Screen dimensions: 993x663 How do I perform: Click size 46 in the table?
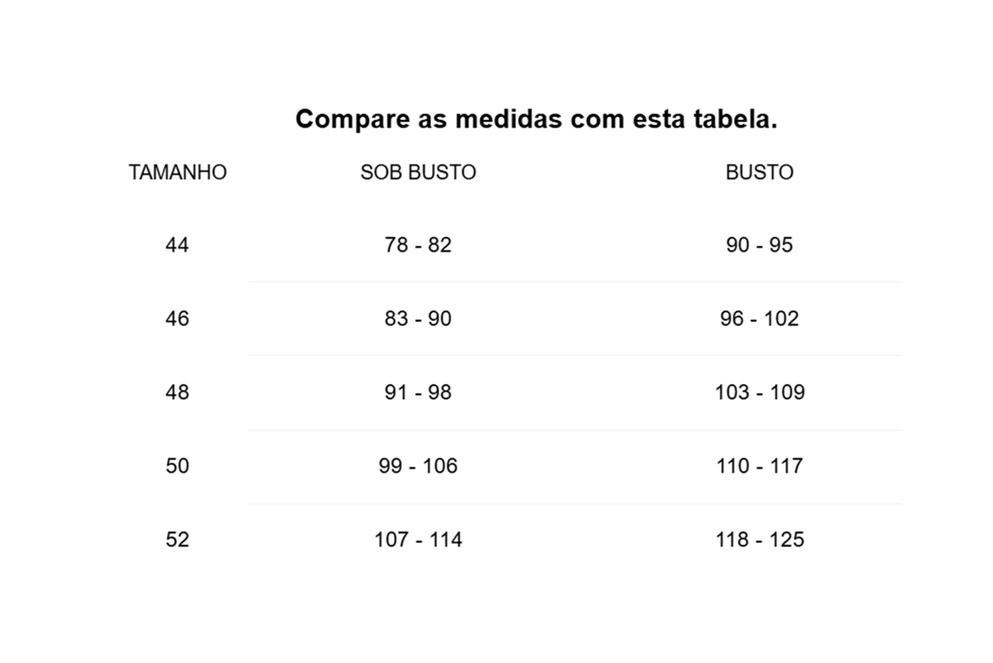click(177, 319)
